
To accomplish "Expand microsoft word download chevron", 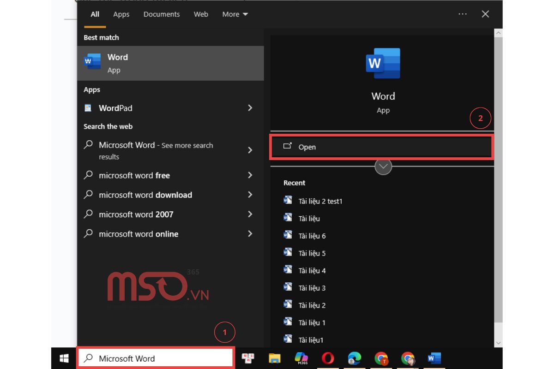I will click(250, 195).
